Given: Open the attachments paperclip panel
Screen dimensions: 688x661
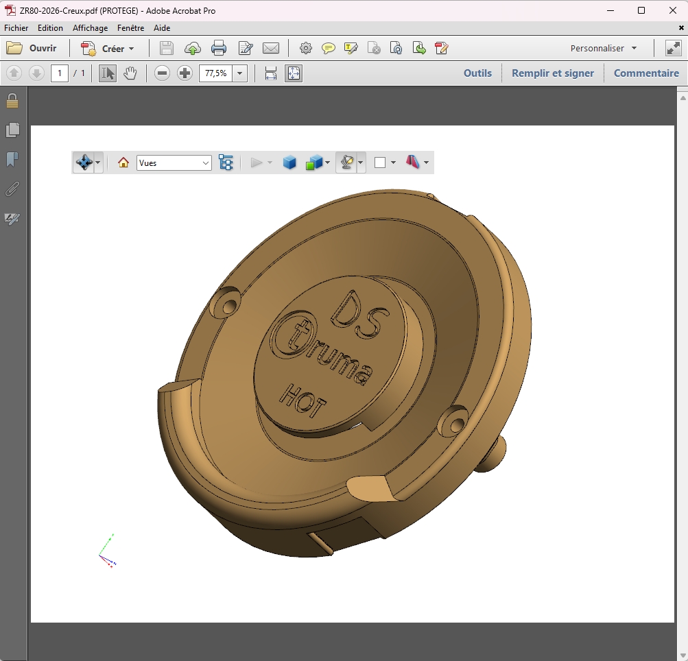Looking at the screenshot, I should 12,189.
